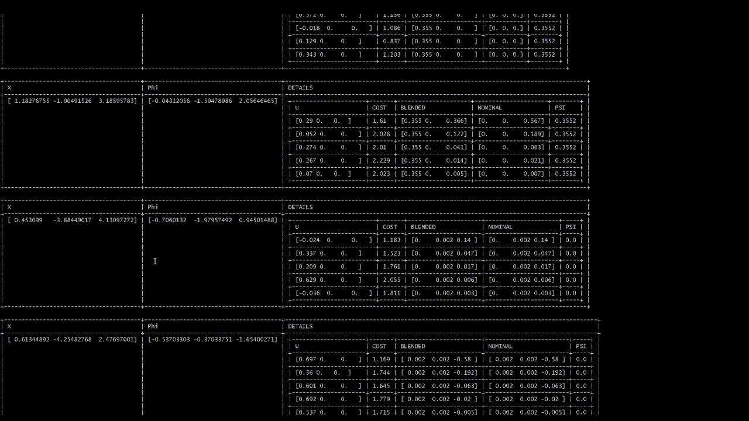Click BLENDED value [0.355 0. 0.366]

pos(434,120)
